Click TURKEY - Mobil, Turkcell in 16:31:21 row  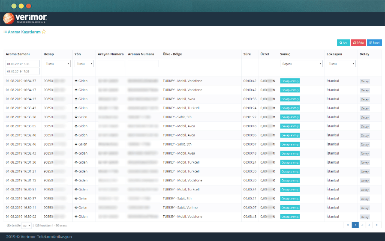coord(181,171)
